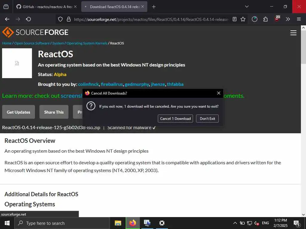Expand the list all tabs dropdown
The height and width of the screenshot is (229, 306).
pos(247,7)
